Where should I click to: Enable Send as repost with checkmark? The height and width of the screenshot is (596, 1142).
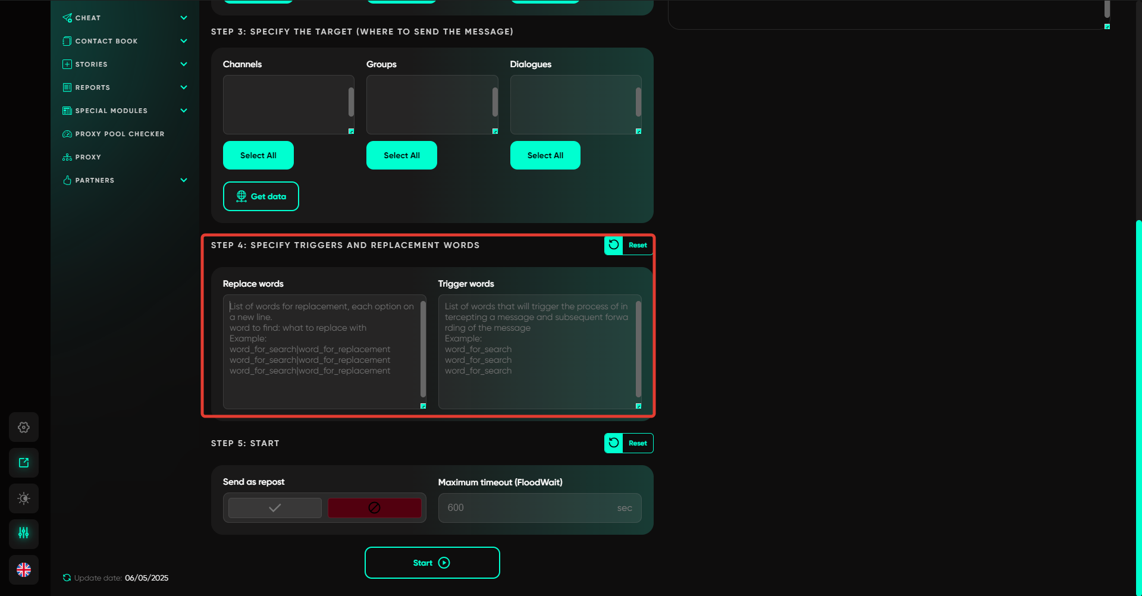(275, 508)
